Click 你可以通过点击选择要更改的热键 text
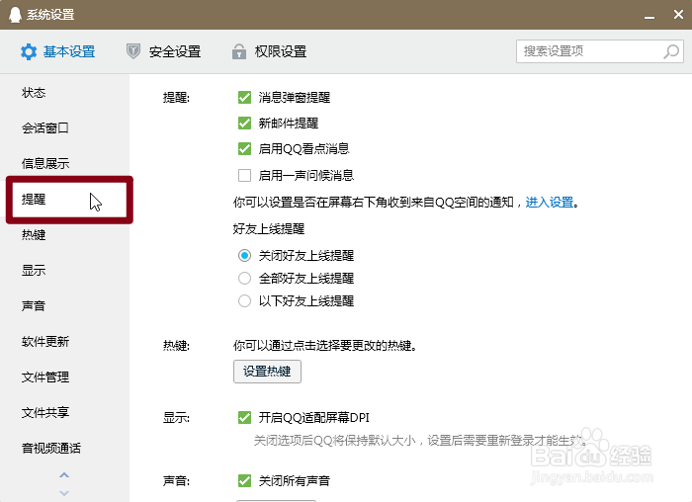 [x=325, y=346]
